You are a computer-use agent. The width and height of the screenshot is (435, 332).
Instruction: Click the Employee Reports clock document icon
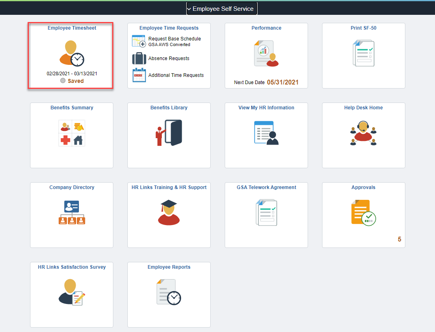pos(169,292)
